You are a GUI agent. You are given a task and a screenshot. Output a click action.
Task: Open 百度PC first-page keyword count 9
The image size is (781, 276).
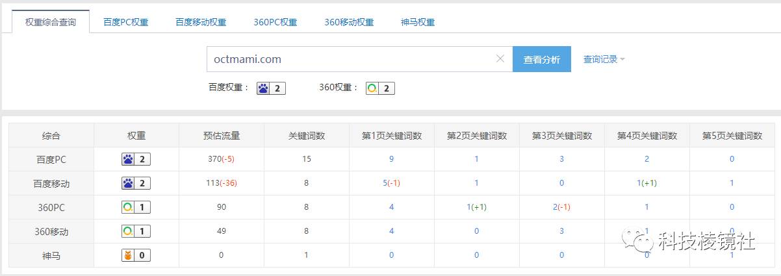pyautogui.click(x=391, y=159)
